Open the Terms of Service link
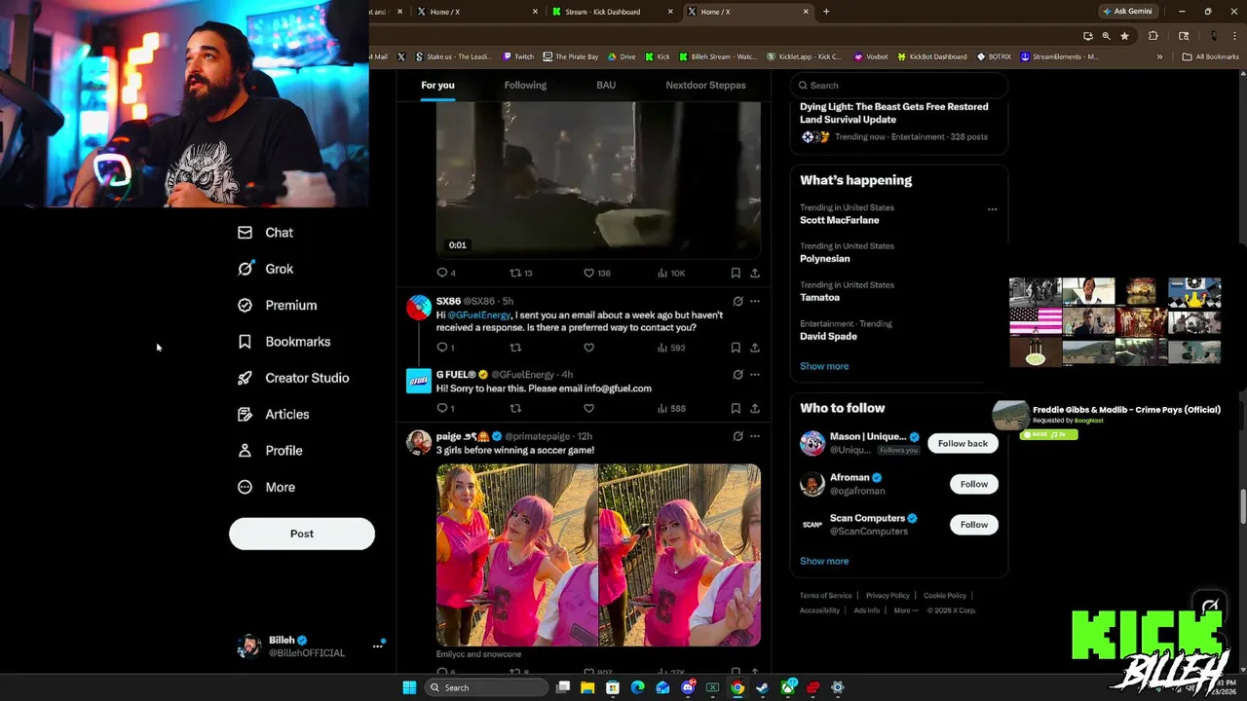The width and height of the screenshot is (1247, 701). pos(825,595)
